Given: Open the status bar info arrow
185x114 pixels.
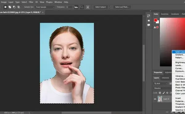Looking at the screenshot, I should point(29,113).
